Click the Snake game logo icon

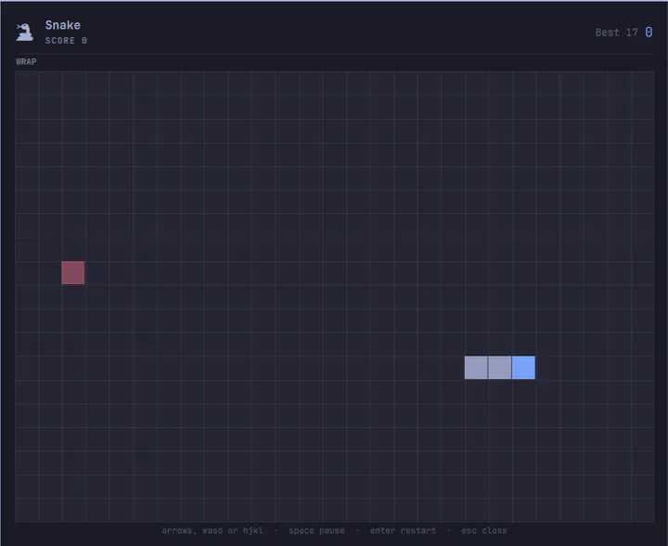[24, 32]
